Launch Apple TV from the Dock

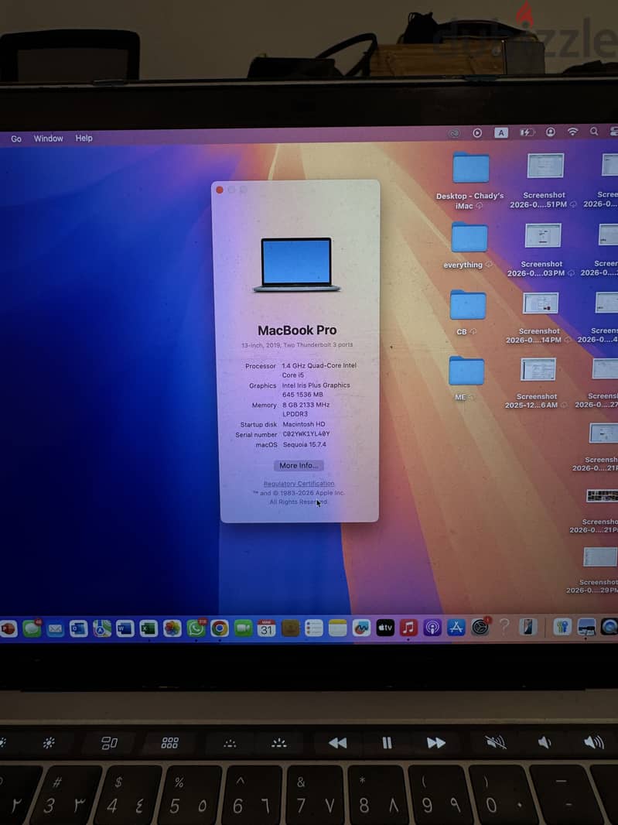click(x=385, y=627)
